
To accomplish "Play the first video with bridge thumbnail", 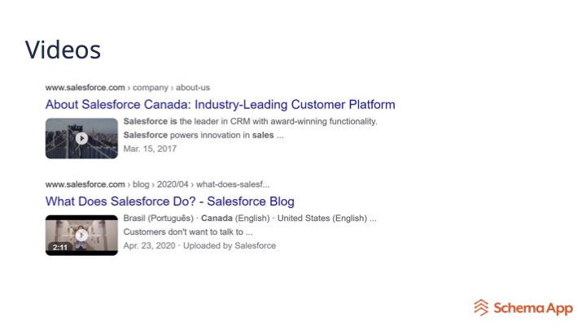I will [x=81, y=138].
